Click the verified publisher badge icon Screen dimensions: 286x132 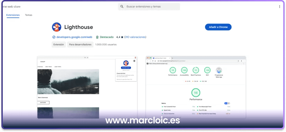pos(54,37)
